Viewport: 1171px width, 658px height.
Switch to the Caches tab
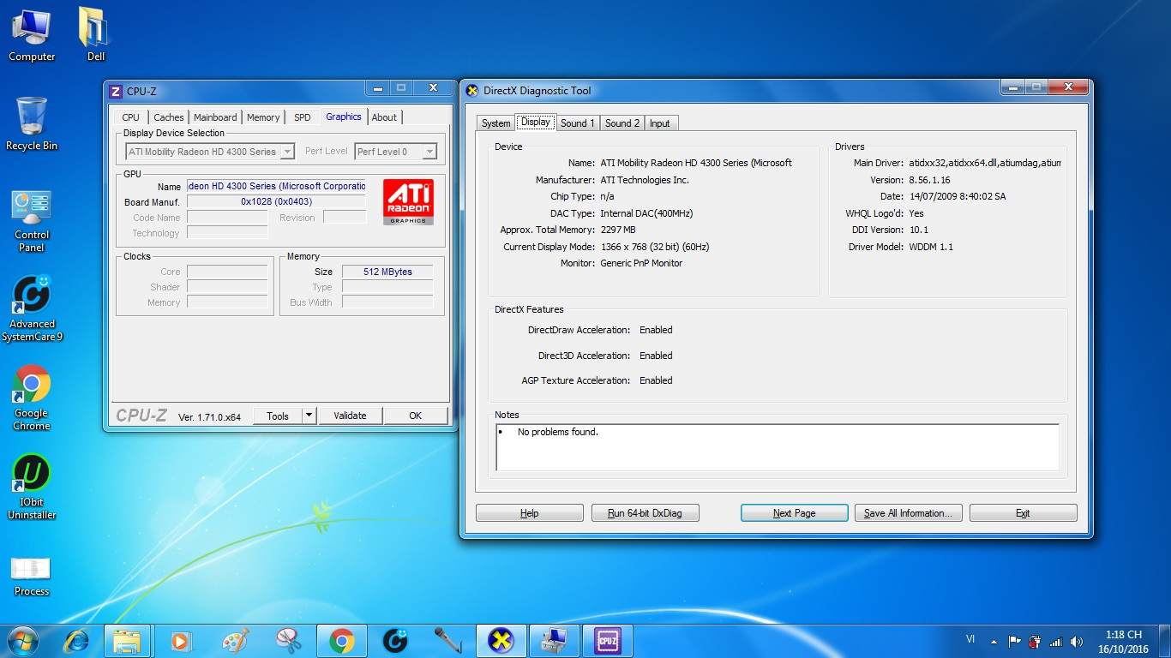click(169, 117)
